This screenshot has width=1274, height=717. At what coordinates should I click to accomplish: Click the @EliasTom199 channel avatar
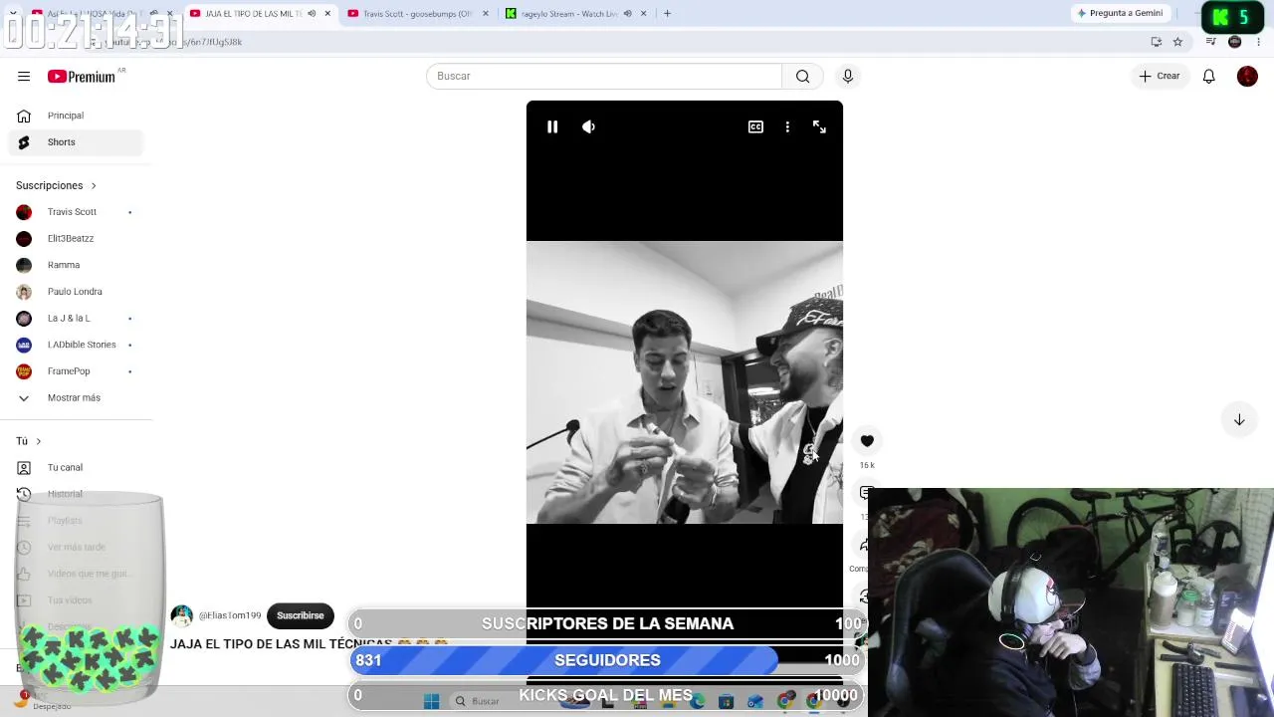[x=181, y=615]
